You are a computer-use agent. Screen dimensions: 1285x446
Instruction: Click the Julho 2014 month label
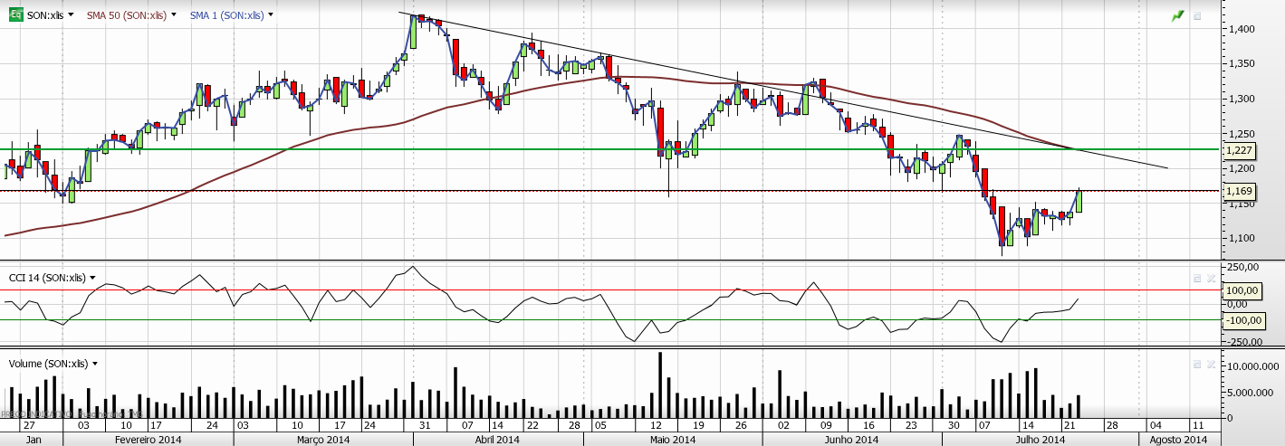1039,440
